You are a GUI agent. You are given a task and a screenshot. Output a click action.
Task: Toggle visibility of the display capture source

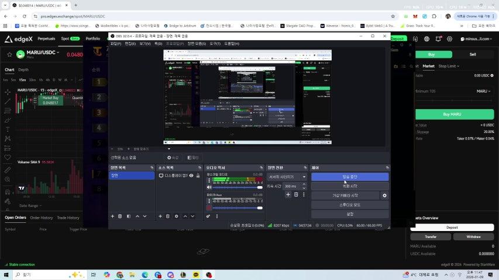(191, 176)
